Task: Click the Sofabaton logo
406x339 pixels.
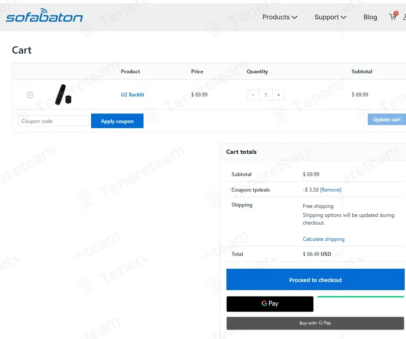Action: (x=44, y=16)
